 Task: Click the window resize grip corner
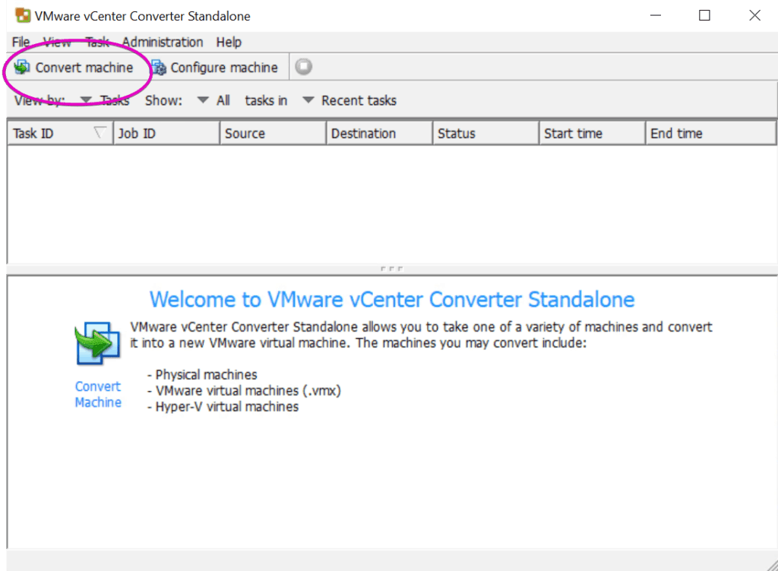(x=772, y=565)
